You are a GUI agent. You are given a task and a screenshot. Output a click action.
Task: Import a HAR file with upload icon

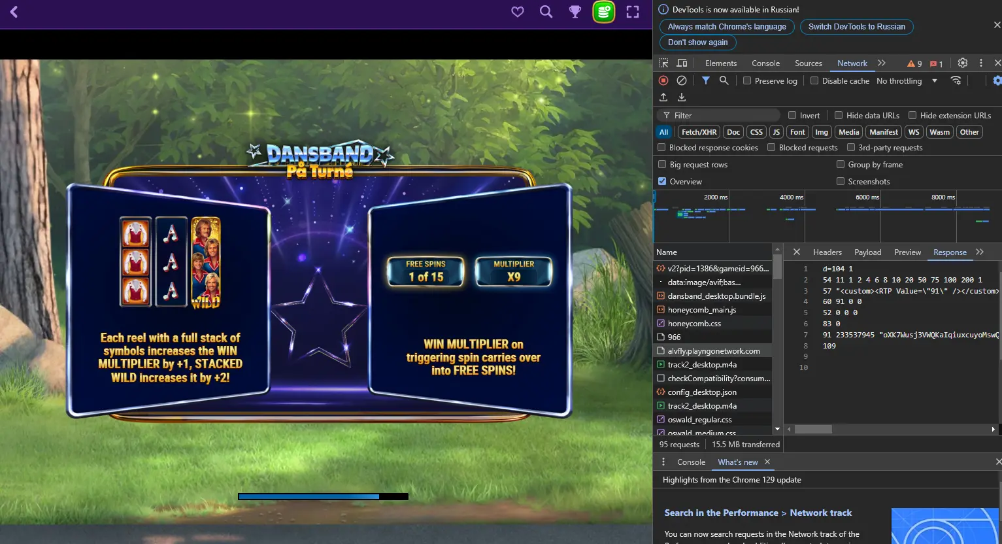click(x=663, y=97)
